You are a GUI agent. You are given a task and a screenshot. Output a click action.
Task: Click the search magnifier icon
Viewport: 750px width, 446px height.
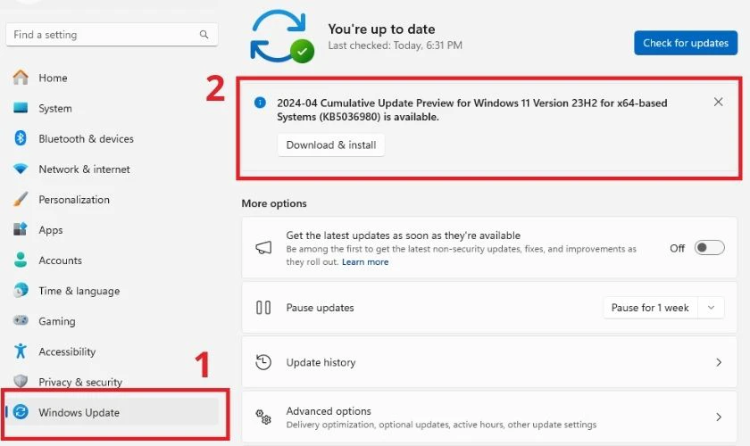tap(204, 35)
